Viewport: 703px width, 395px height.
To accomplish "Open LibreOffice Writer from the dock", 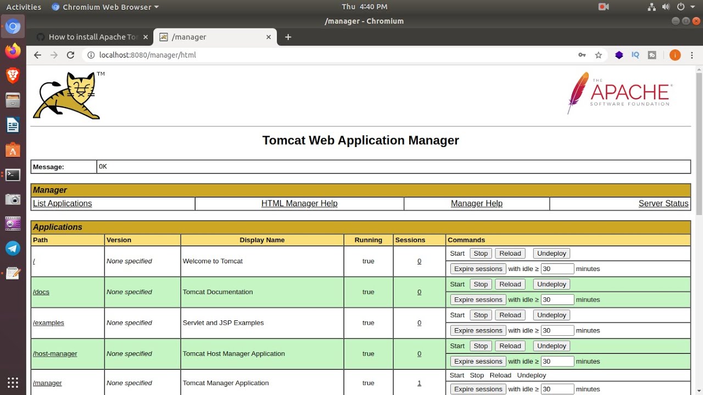I will pos(13,125).
